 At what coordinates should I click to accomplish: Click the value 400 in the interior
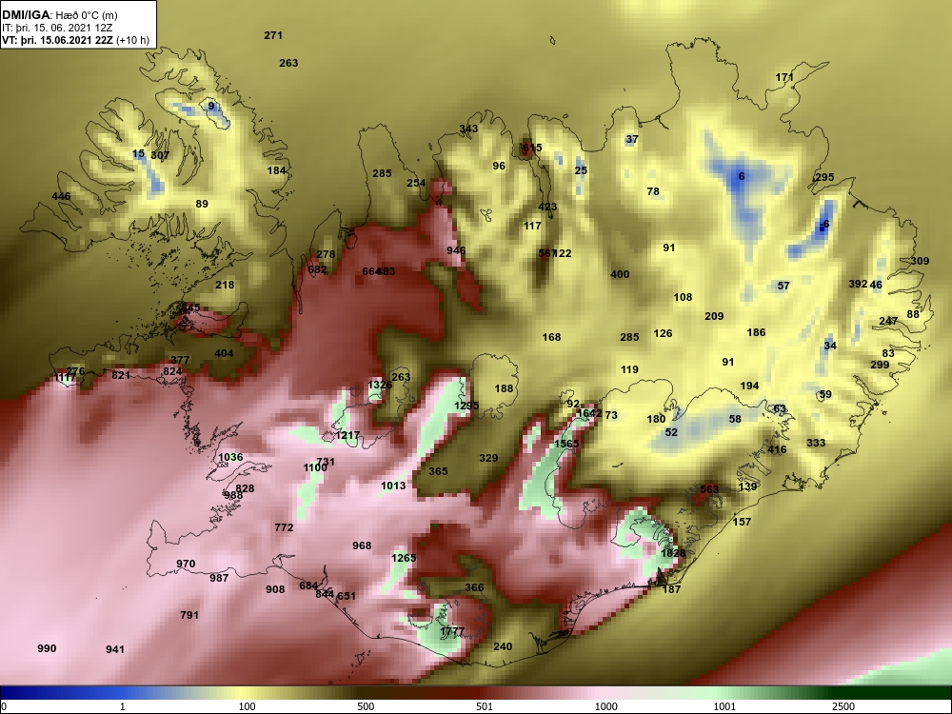620,274
